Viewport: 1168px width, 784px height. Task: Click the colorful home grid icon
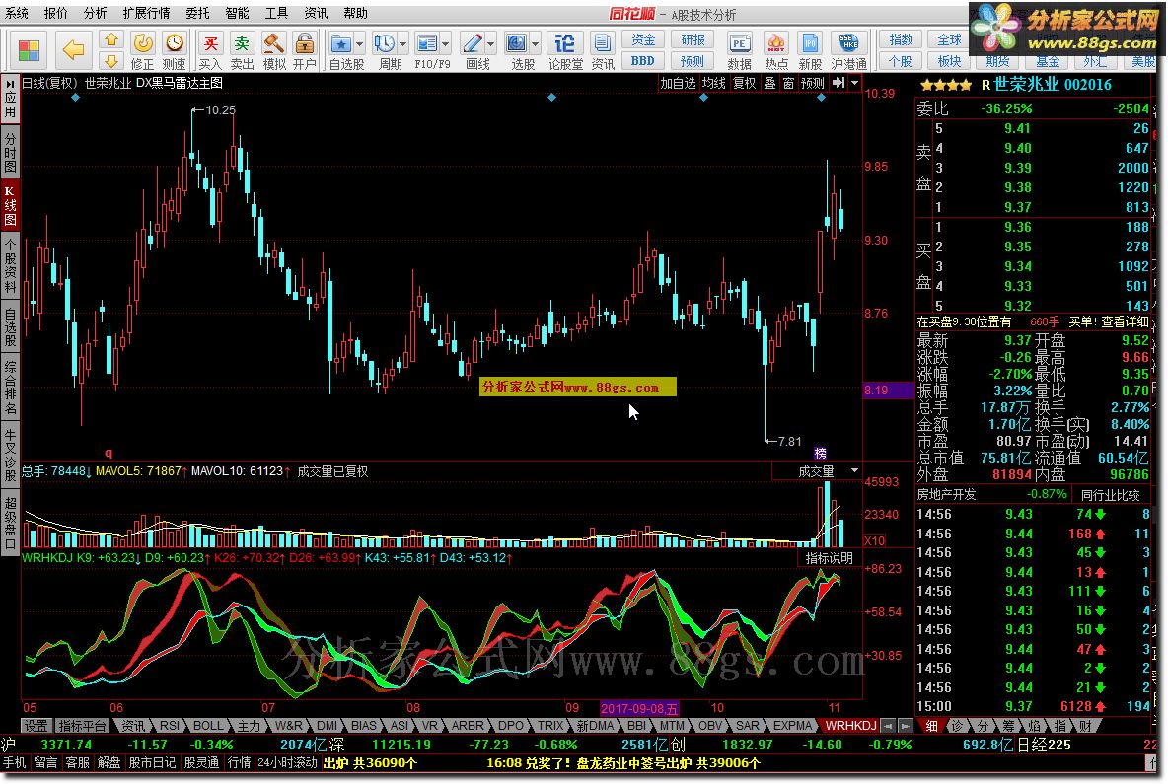[29, 50]
